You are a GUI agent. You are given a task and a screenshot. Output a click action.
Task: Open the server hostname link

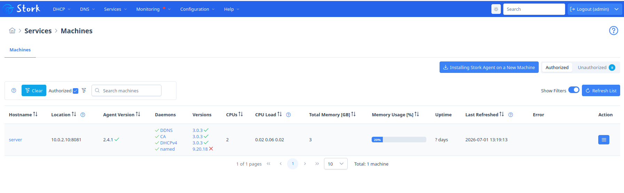pos(15,140)
